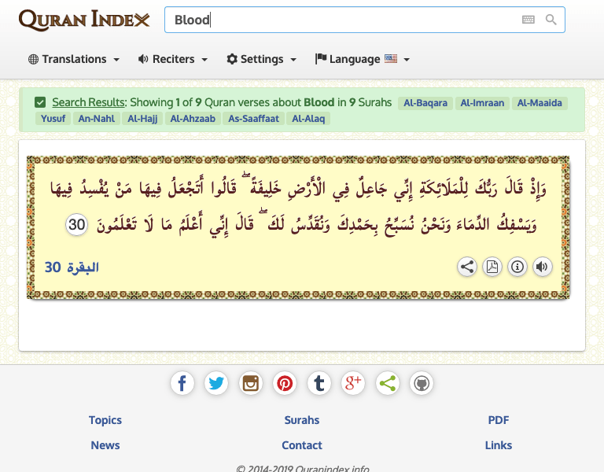Open the Reciters dropdown

pyautogui.click(x=172, y=59)
